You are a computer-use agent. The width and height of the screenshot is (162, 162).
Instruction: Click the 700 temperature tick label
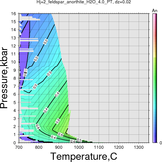[19, 147]
